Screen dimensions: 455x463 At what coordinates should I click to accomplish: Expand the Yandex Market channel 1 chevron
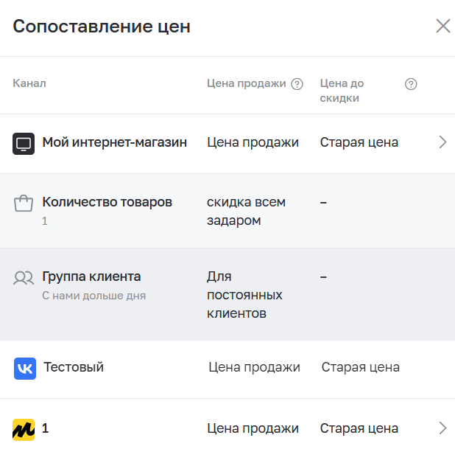point(442,428)
